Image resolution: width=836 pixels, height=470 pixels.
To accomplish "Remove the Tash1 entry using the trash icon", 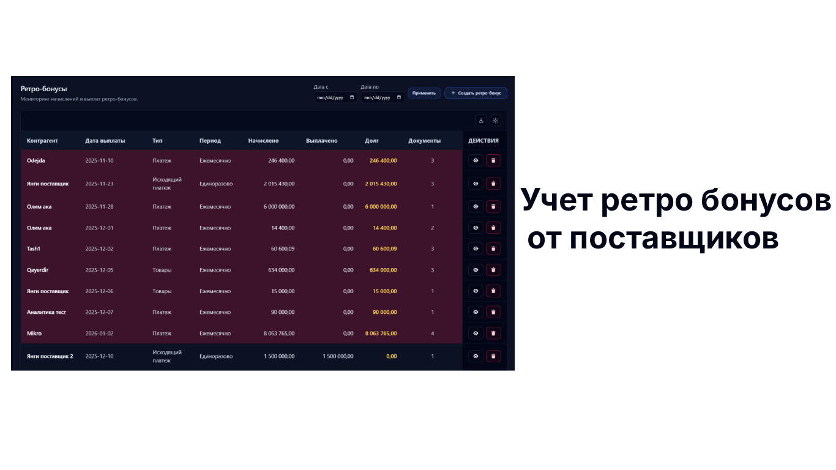I will [493, 248].
